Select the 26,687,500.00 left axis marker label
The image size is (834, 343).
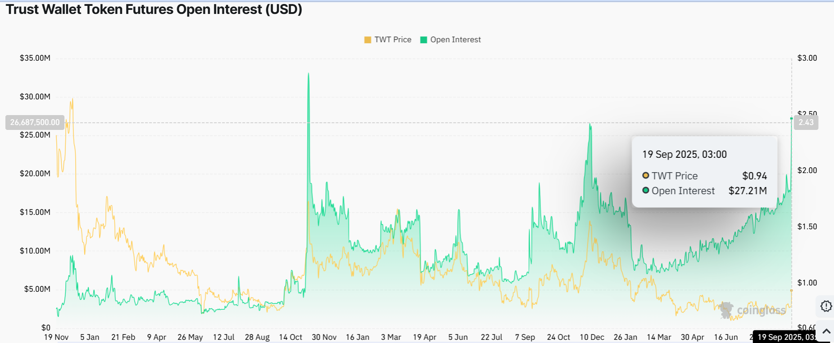[35, 122]
